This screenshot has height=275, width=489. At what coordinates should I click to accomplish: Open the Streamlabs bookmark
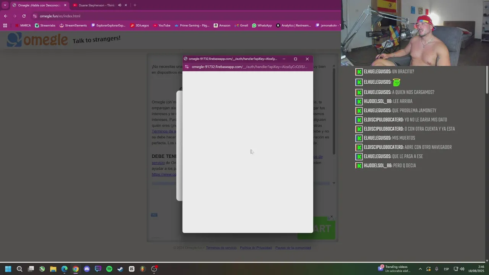coord(45,26)
